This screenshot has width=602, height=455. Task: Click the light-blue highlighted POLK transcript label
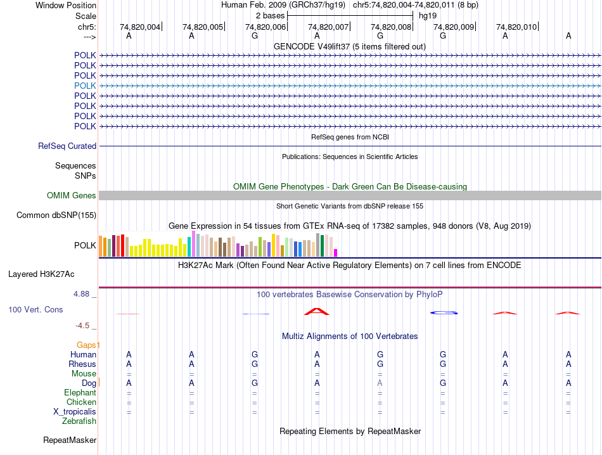coord(85,86)
